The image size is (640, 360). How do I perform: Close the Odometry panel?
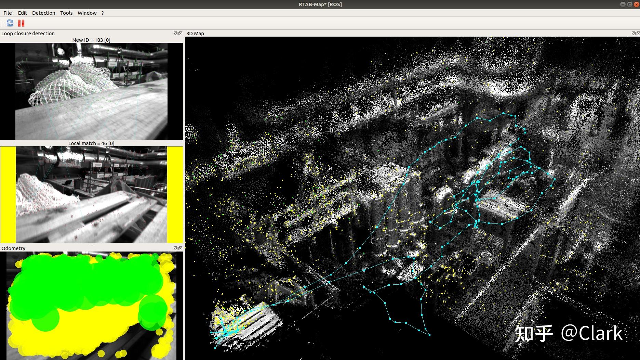click(180, 248)
